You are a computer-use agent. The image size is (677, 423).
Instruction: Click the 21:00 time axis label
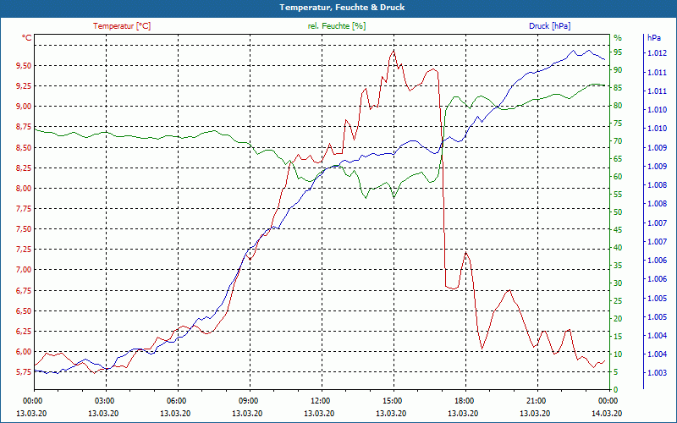(537, 401)
